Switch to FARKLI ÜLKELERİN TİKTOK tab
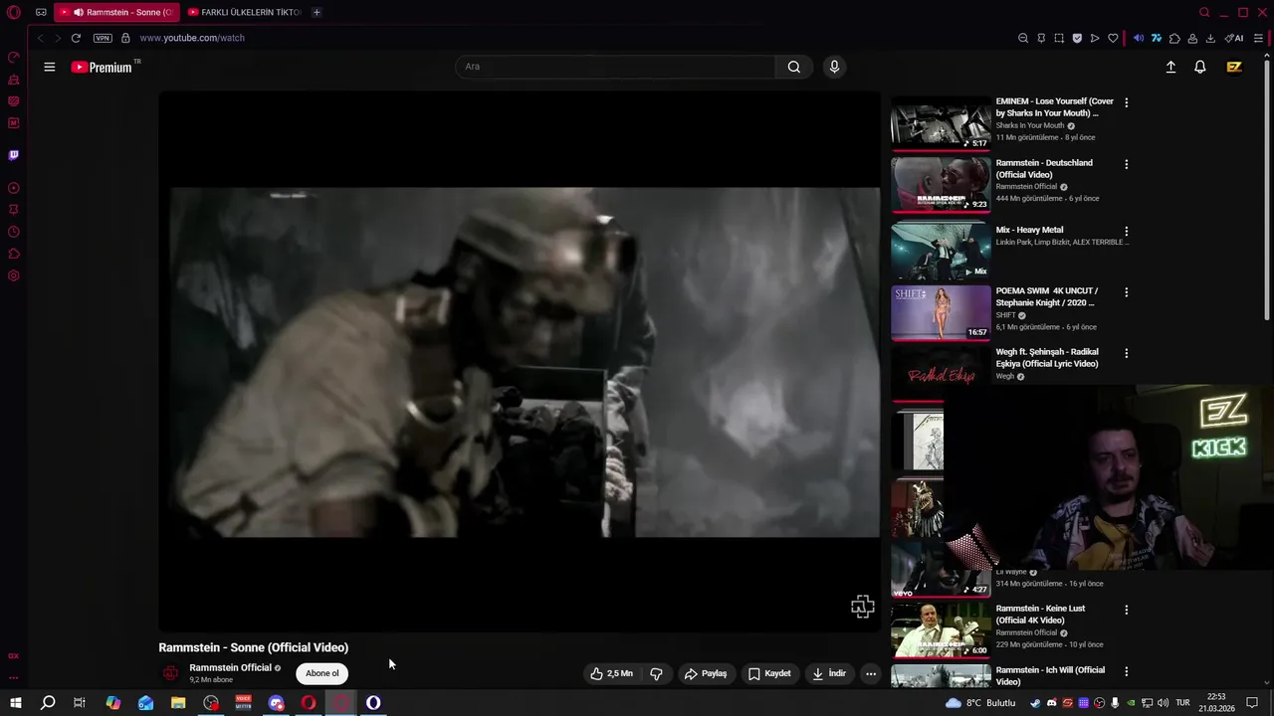The width and height of the screenshot is (1274, 716). coord(243,12)
